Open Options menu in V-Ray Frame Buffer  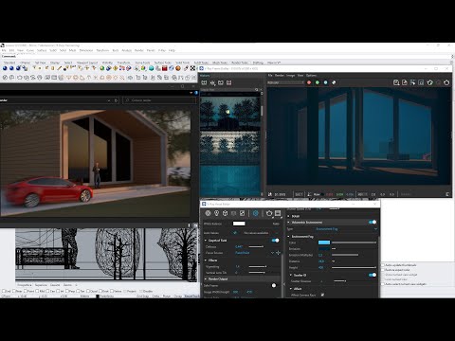(311, 76)
